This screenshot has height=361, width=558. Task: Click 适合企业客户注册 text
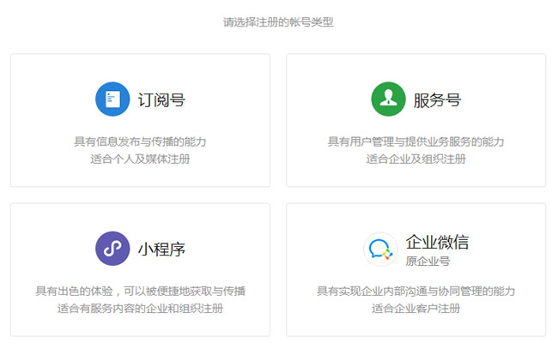416,309
